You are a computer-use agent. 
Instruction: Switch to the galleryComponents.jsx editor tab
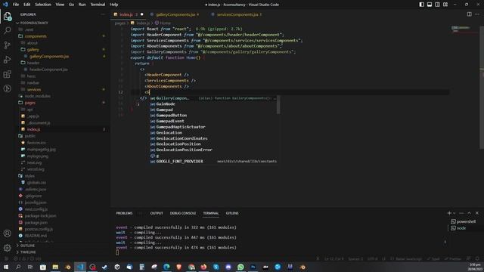pos(175,14)
